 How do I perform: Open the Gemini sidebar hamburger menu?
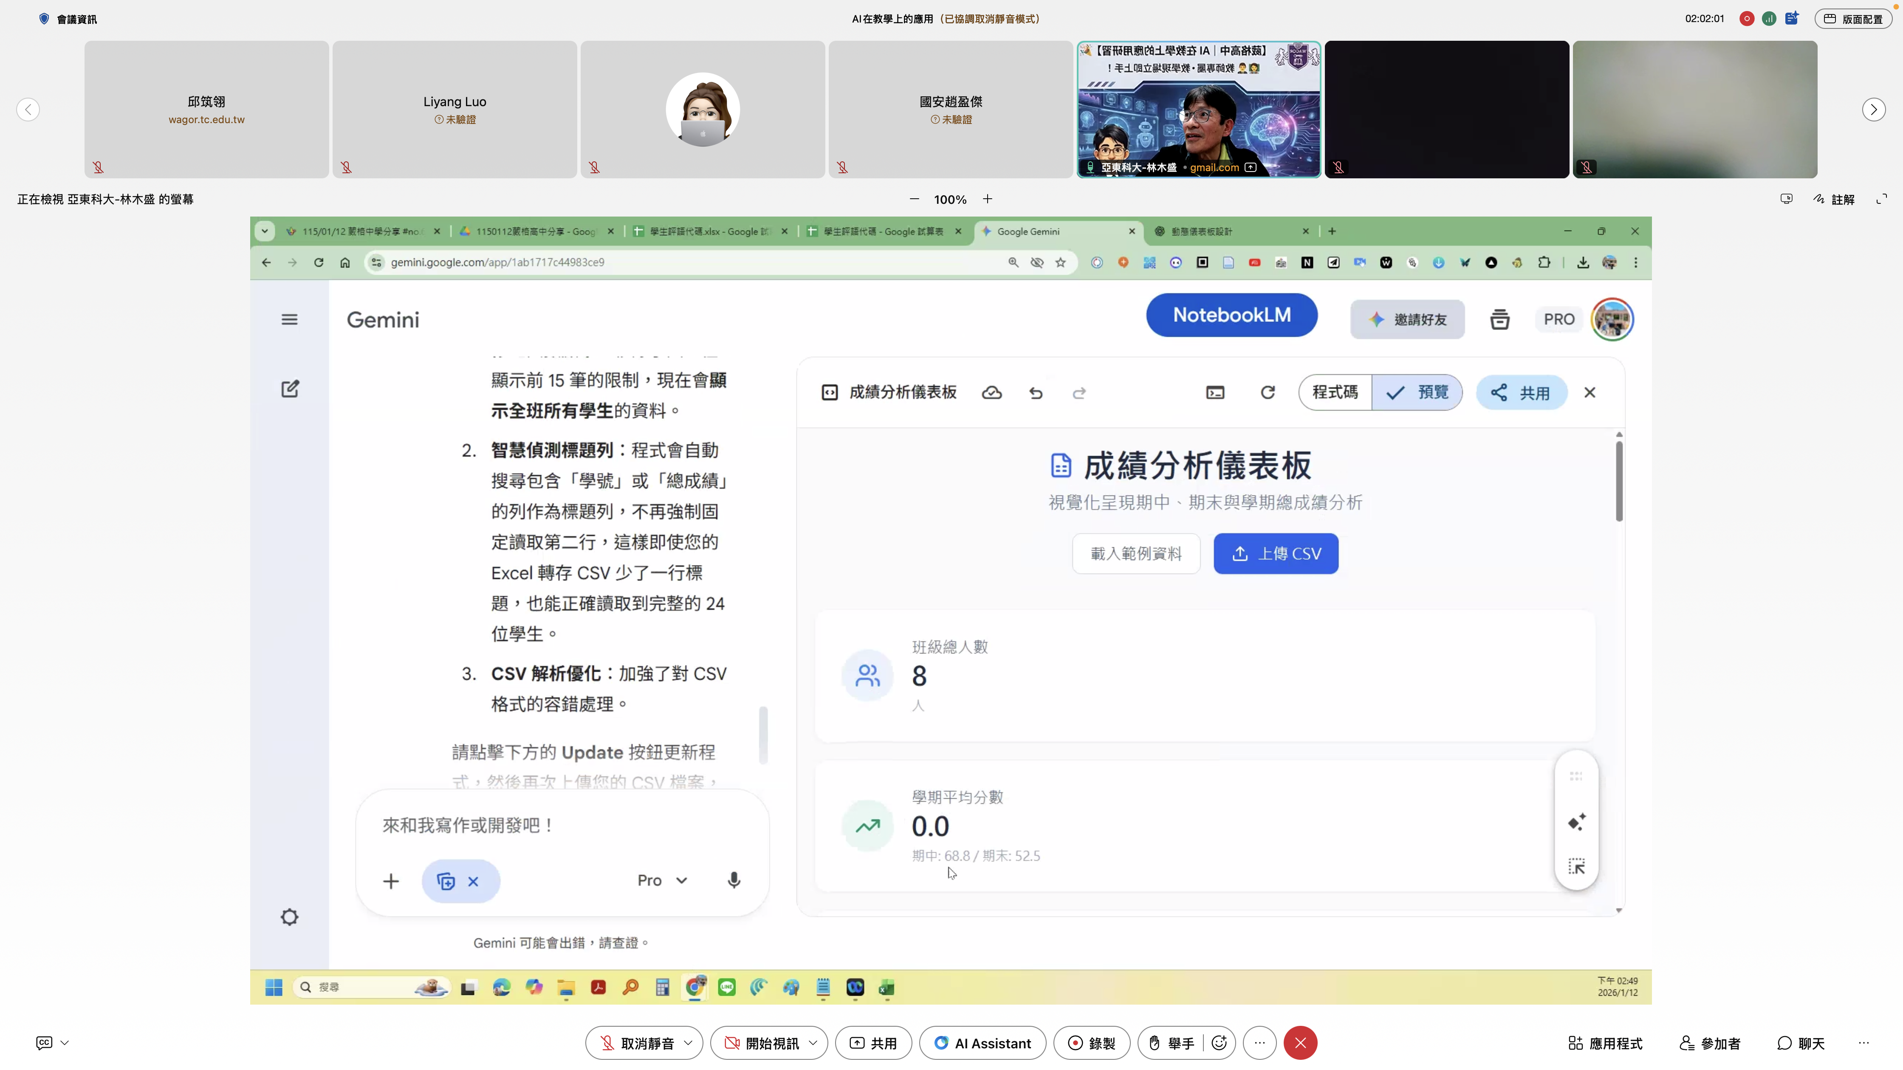coord(290,320)
